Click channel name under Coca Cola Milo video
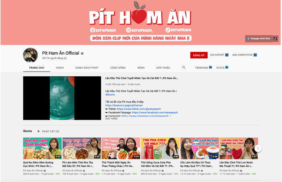Screen dimensions: 282x182 pos(151,171)
